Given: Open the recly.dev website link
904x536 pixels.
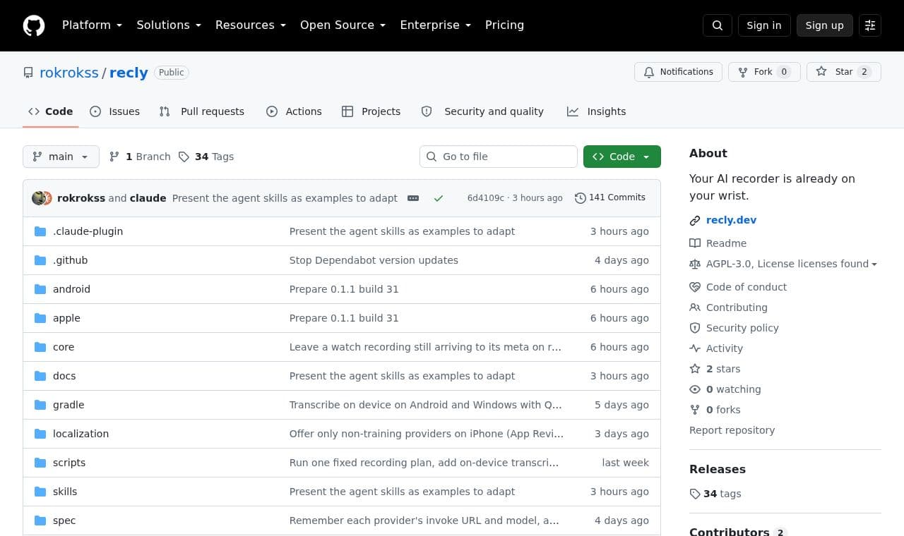Looking at the screenshot, I should pos(731,220).
